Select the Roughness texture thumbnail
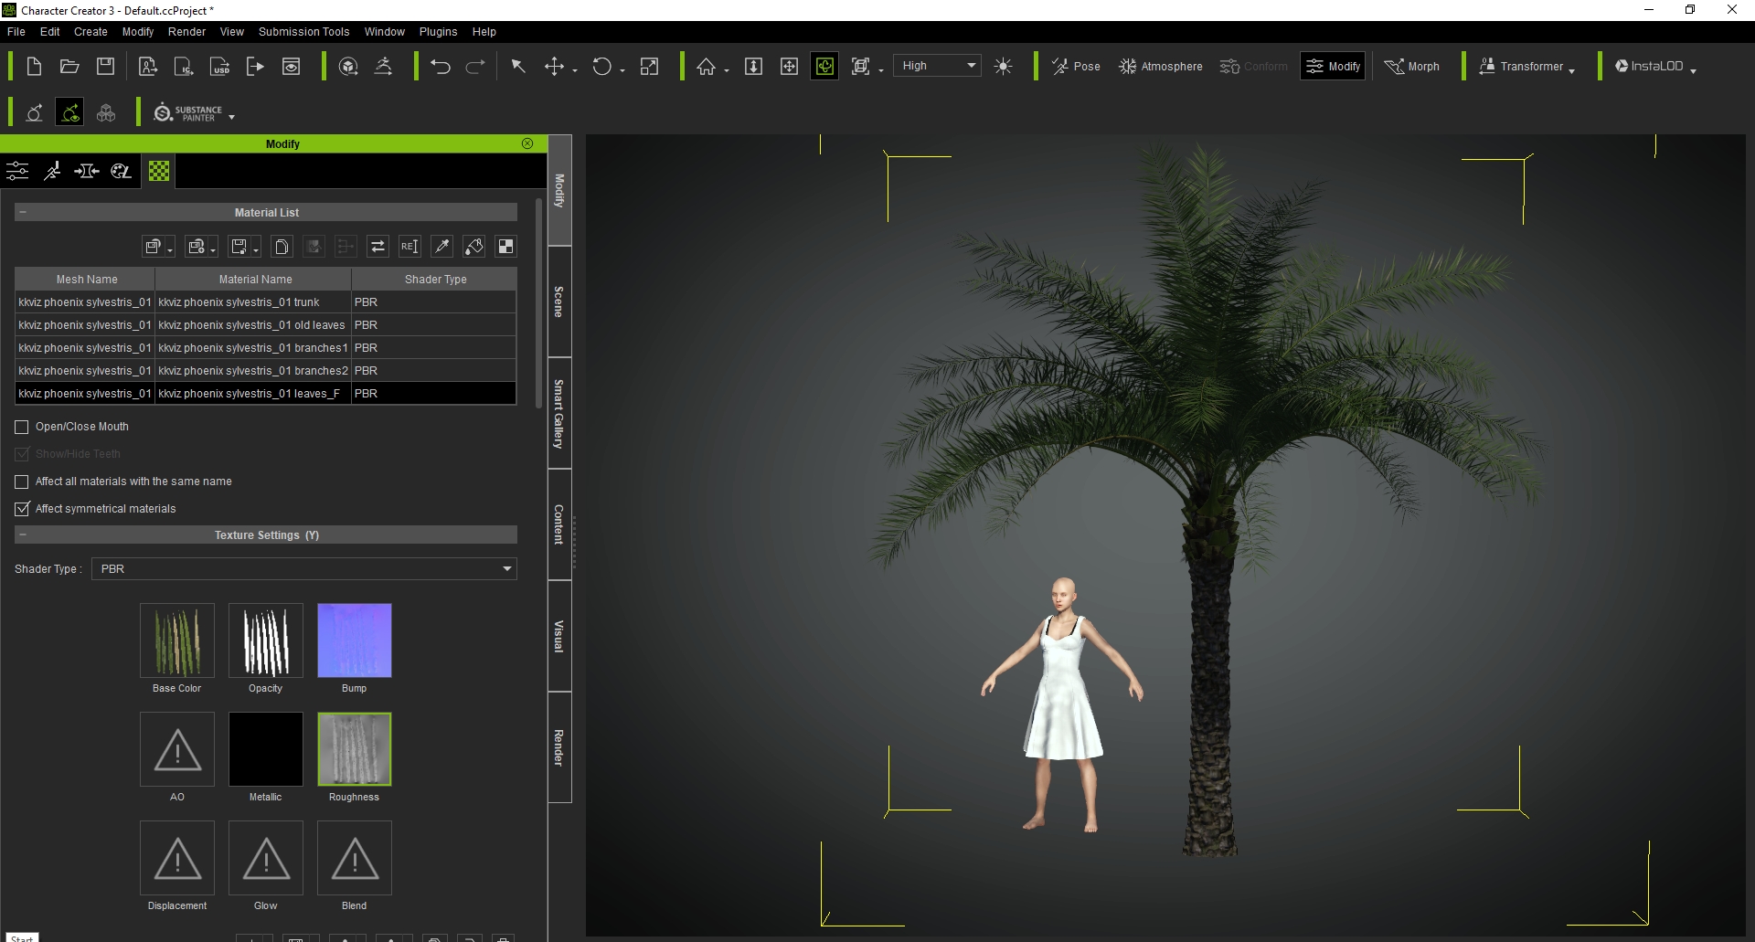This screenshot has height=942, width=1755. tap(355, 749)
